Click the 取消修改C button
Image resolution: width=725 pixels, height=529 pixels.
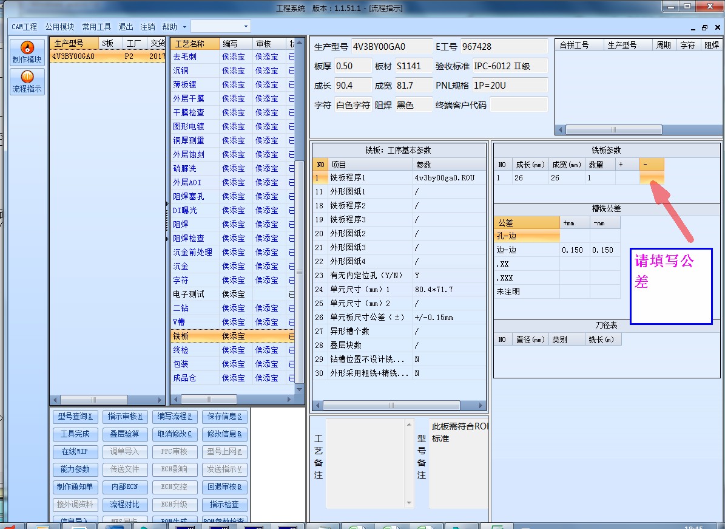coord(174,434)
